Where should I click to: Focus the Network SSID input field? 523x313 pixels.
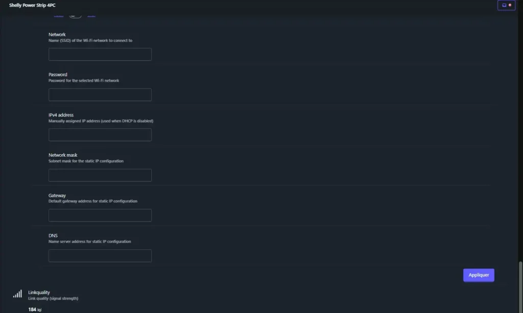[100, 55]
